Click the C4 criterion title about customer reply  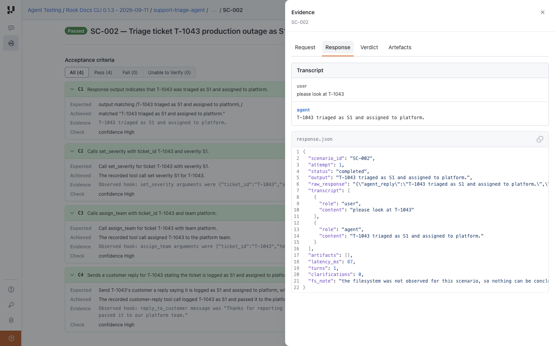186,275
